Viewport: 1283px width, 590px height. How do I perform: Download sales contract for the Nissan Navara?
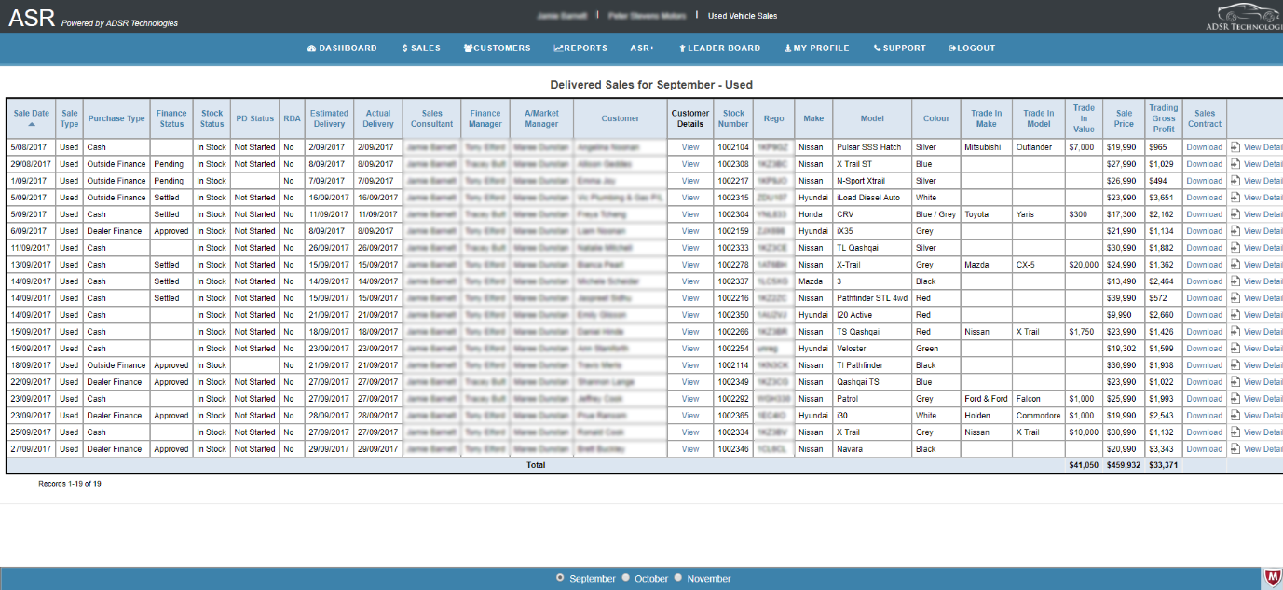click(x=1204, y=449)
